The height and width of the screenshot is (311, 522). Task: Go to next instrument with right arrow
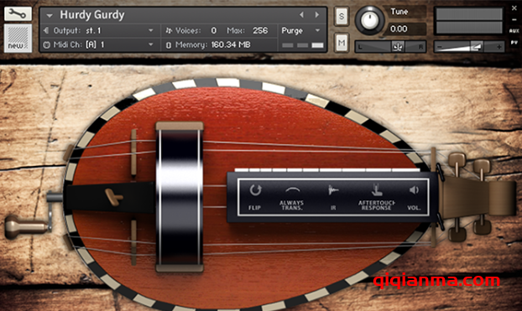[x=317, y=14]
